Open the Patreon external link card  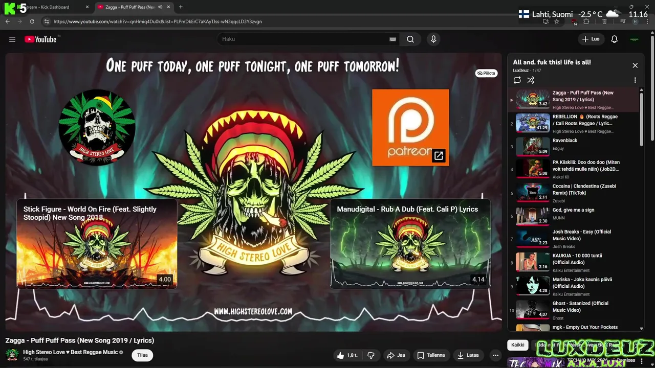coord(410,127)
